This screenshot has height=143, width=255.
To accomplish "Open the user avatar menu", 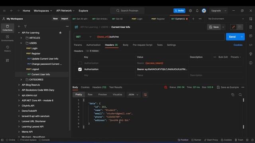I will 204,11.
